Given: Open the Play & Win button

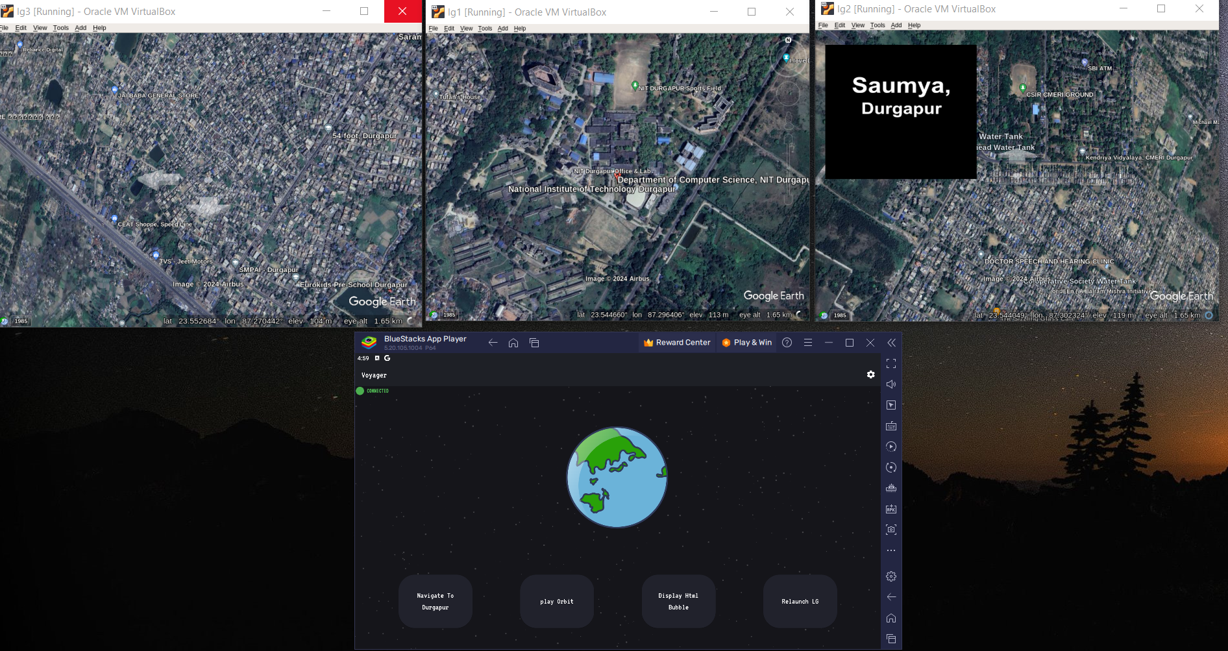Looking at the screenshot, I should pos(747,343).
